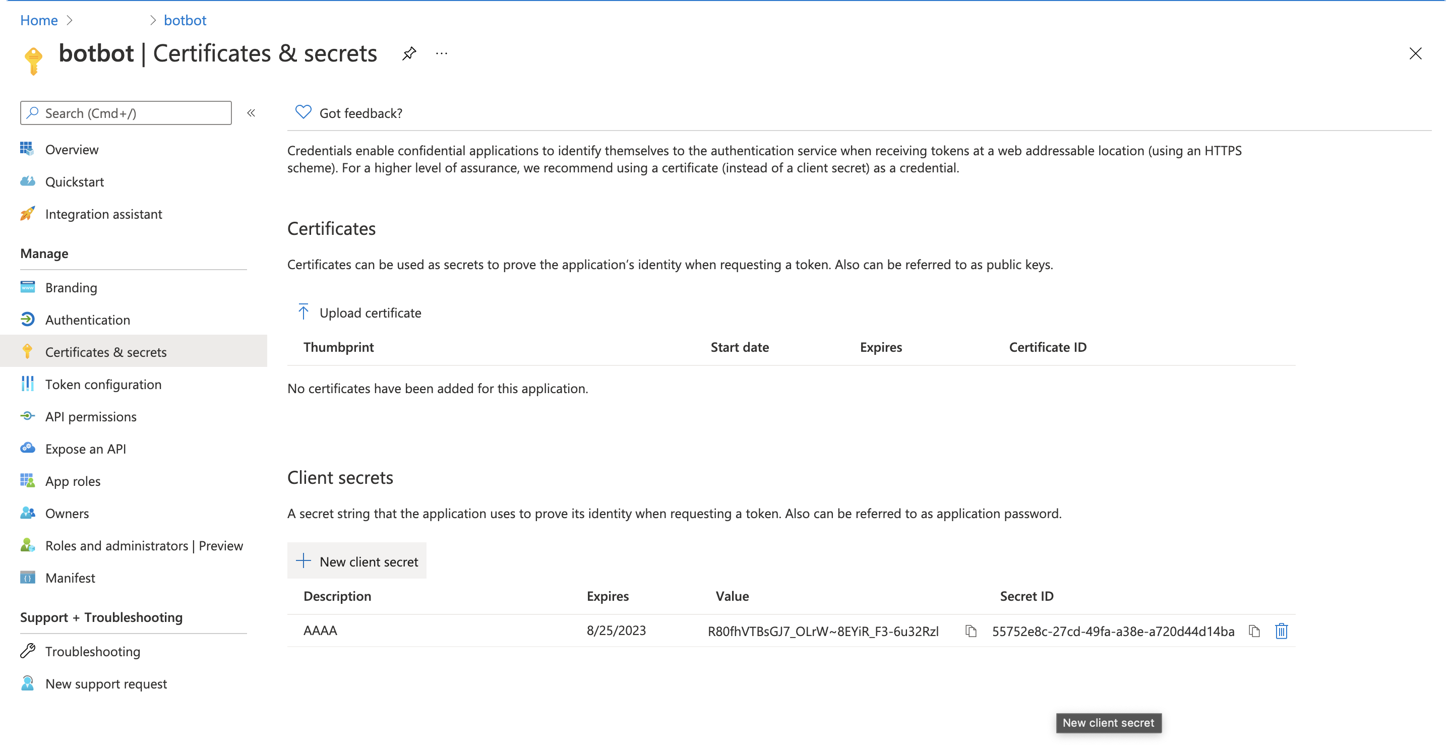Viewport: 1452px width, 756px height.
Task: Select the AAAA description cell
Action: coord(320,631)
